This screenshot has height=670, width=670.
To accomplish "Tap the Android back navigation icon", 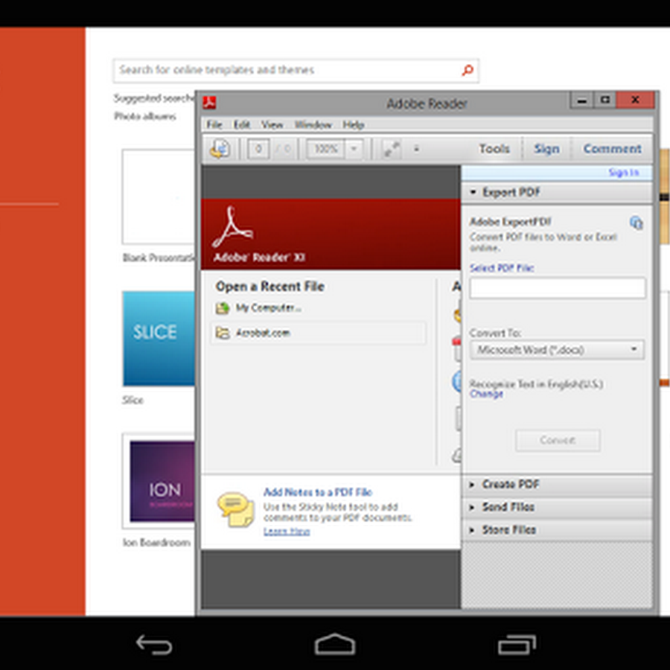I will pos(154,644).
